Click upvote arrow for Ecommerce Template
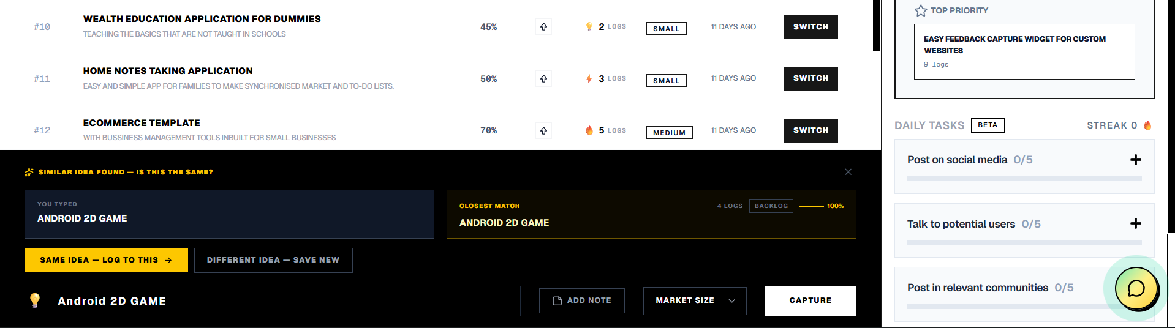The height and width of the screenshot is (328, 1175). [543, 130]
